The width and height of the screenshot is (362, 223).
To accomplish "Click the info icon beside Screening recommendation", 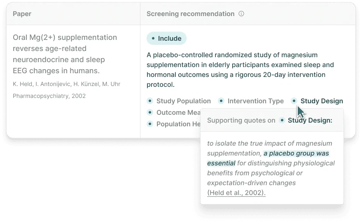I will pyautogui.click(x=241, y=14).
